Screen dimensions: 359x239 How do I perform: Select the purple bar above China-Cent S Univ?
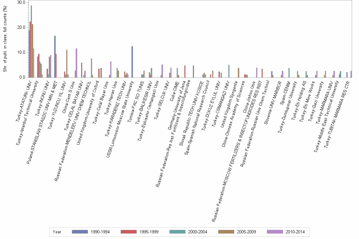point(77,63)
